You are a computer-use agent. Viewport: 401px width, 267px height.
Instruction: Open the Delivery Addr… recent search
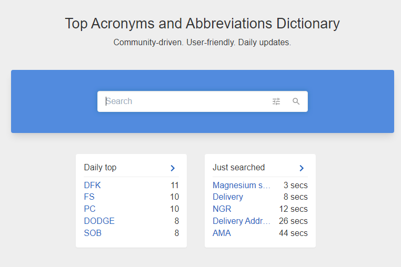(x=242, y=221)
